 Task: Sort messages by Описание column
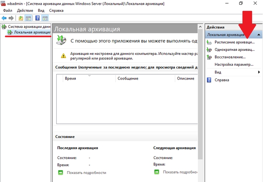click(x=186, y=78)
